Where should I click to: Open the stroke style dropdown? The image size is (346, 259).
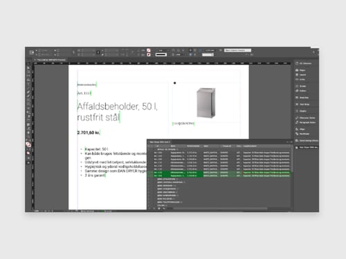tap(161, 55)
